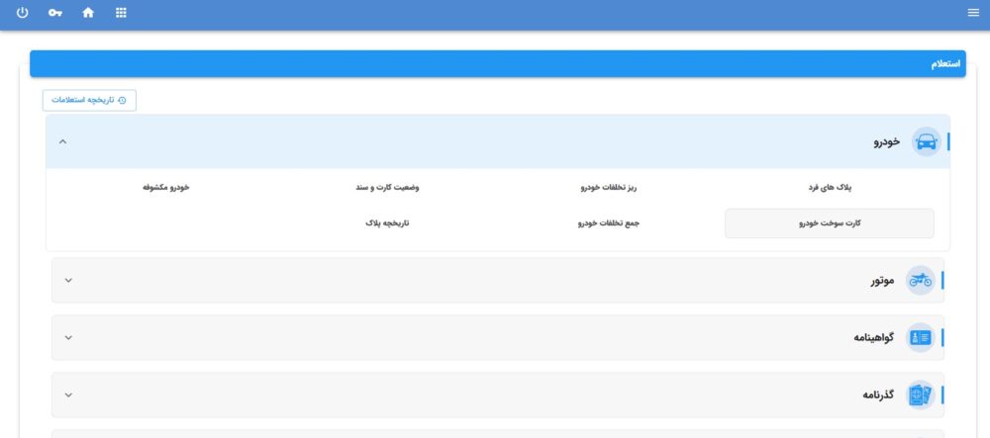
Task: Expand the گواهینامه section chevron
Action: pyautogui.click(x=69, y=338)
